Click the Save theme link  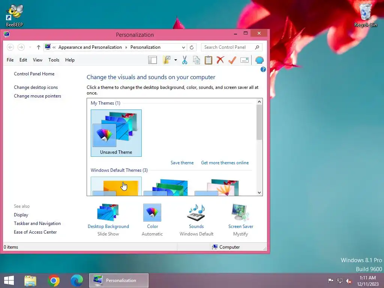coord(182,163)
